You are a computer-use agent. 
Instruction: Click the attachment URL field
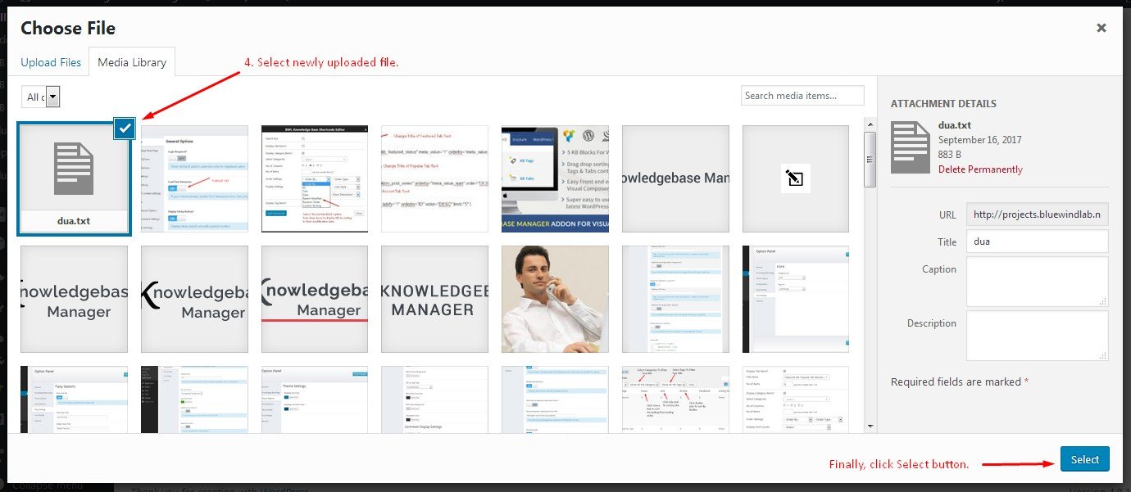tap(1038, 214)
